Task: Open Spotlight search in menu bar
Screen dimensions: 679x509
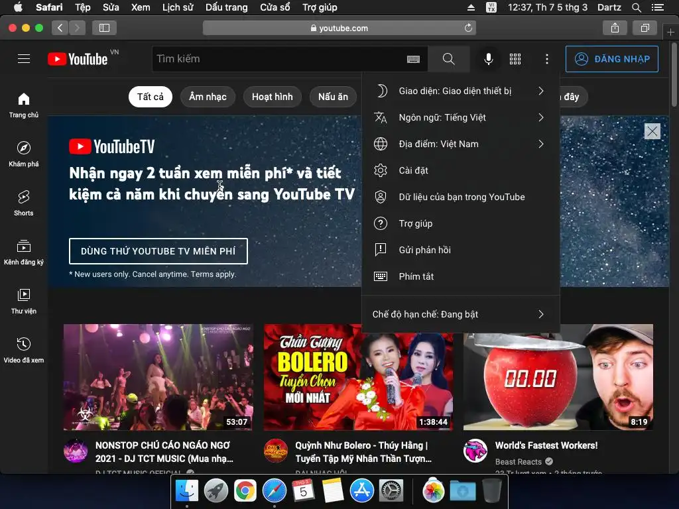Action: coord(636,7)
